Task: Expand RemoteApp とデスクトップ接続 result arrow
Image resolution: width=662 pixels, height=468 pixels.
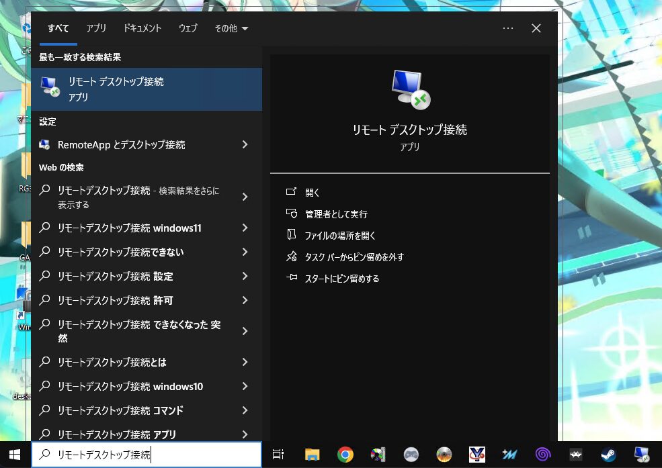Action: (x=245, y=144)
